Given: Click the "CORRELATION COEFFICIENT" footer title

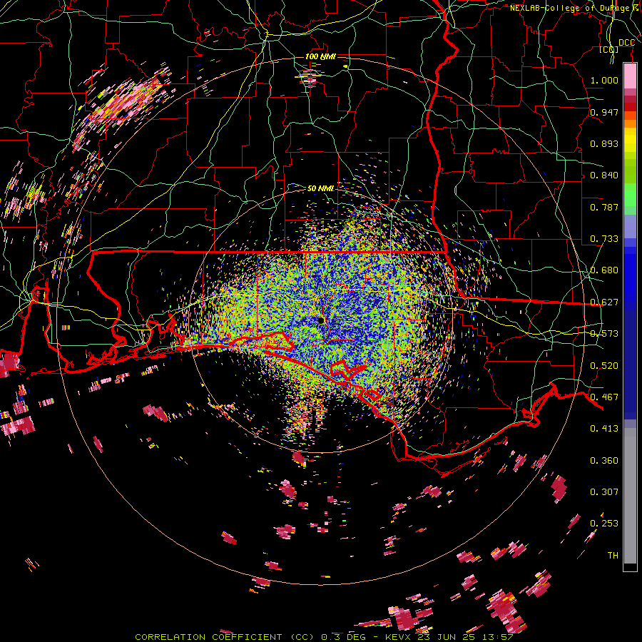Looking at the screenshot, I should 208,637.
